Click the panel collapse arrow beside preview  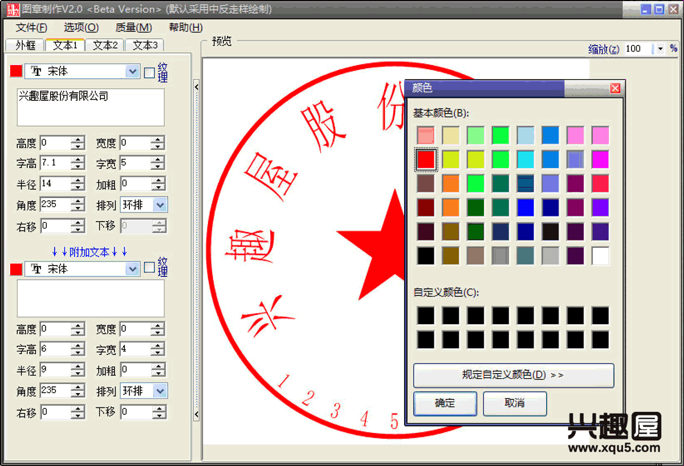196,87
